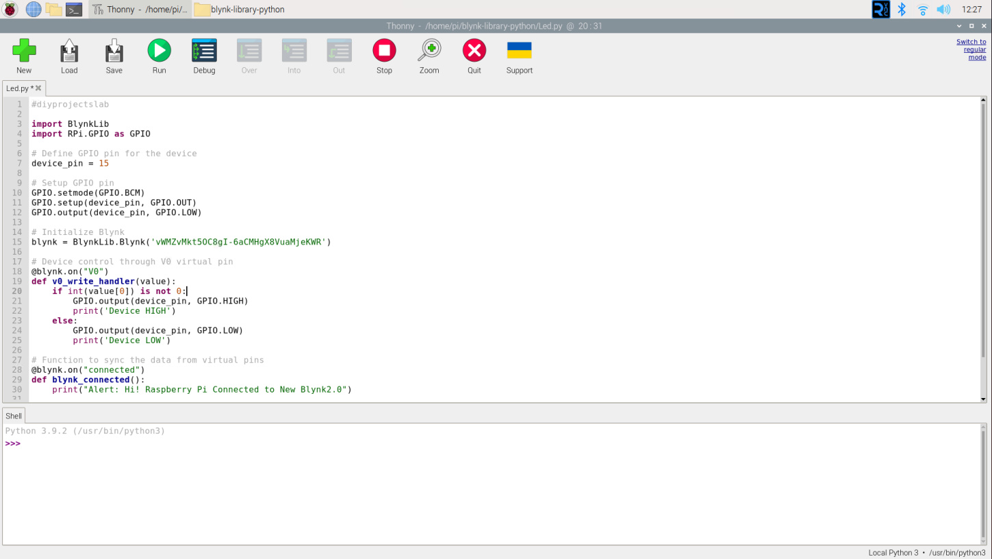Click '@blynk.on("connected")' decorator line

[x=88, y=370]
